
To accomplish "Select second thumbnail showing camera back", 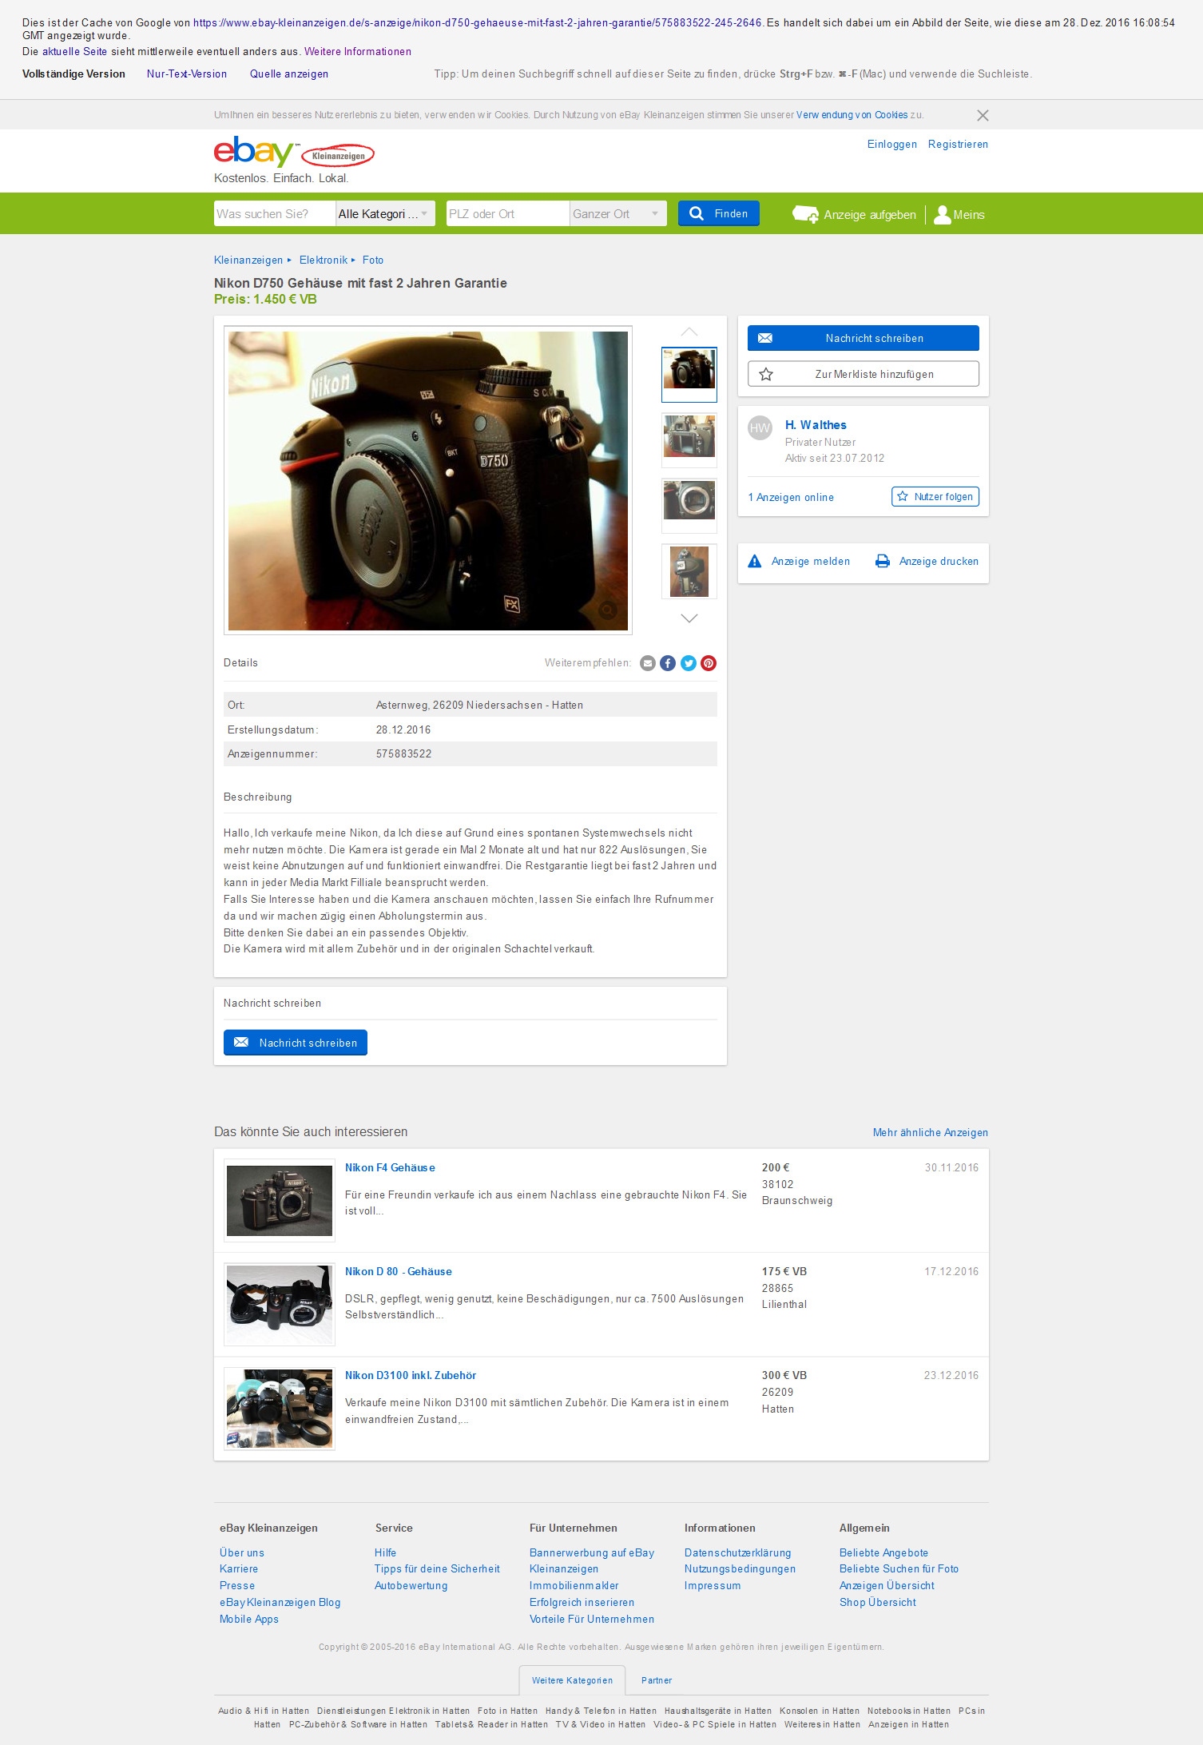I will [689, 439].
